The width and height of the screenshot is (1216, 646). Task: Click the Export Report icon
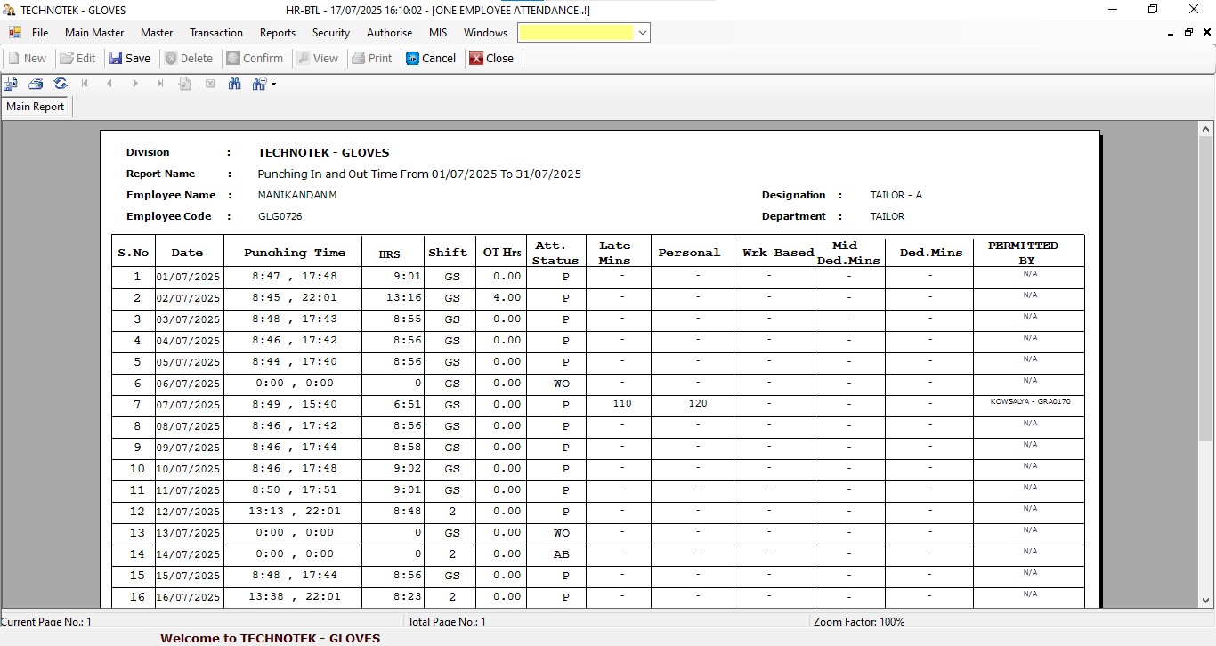click(11, 84)
